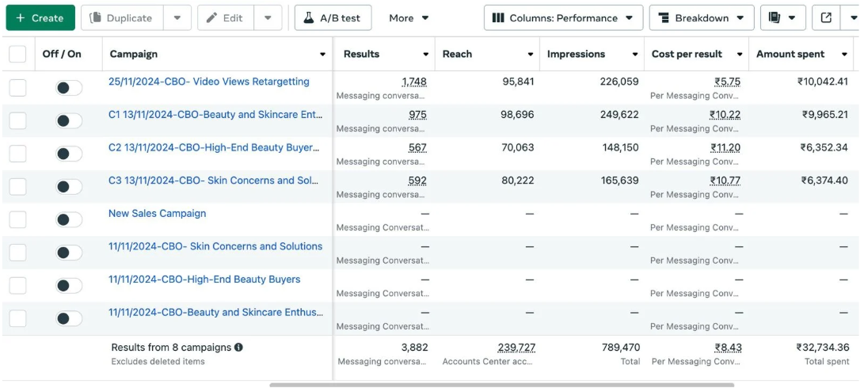Open the Results column header dropdown
The width and height of the screenshot is (864, 388).
[426, 55]
